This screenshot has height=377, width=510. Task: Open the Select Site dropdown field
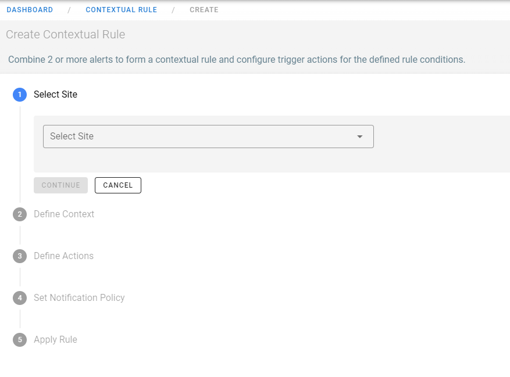(198, 137)
